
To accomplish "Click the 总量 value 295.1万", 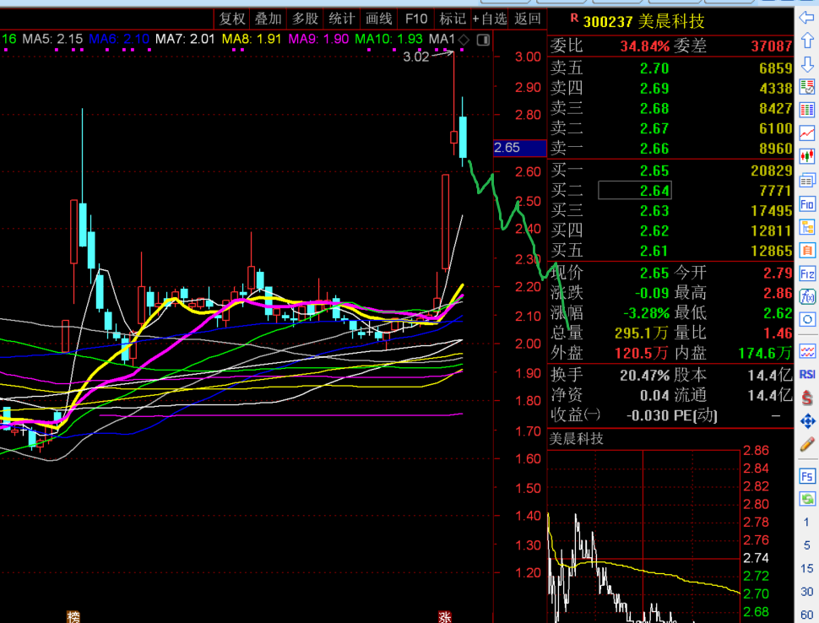I will point(642,333).
